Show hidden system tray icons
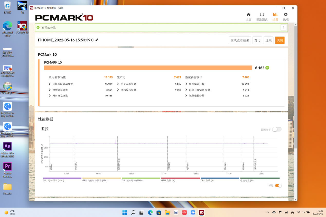Viewport: 326px width, 217px height. click(x=268, y=212)
